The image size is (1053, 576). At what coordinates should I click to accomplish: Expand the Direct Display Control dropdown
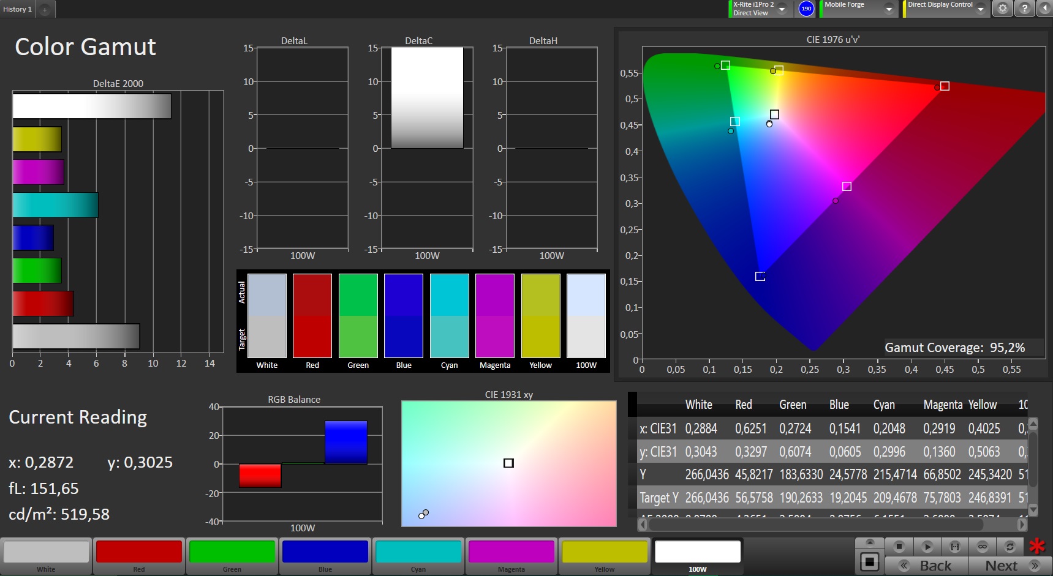[981, 9]
